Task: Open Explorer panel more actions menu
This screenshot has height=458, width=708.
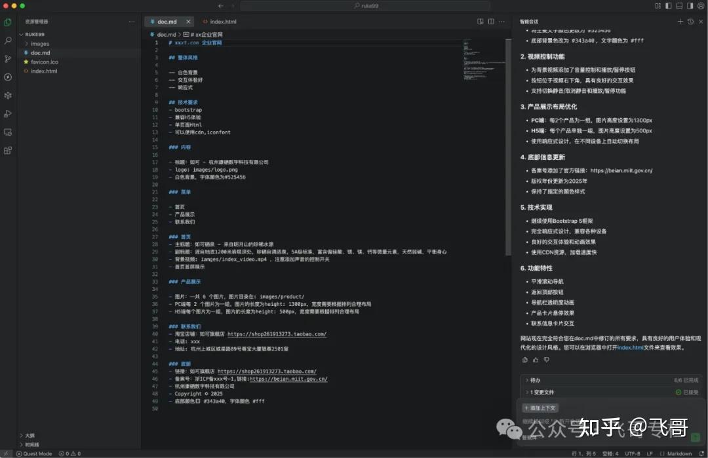Action: [x=131, y=22]
